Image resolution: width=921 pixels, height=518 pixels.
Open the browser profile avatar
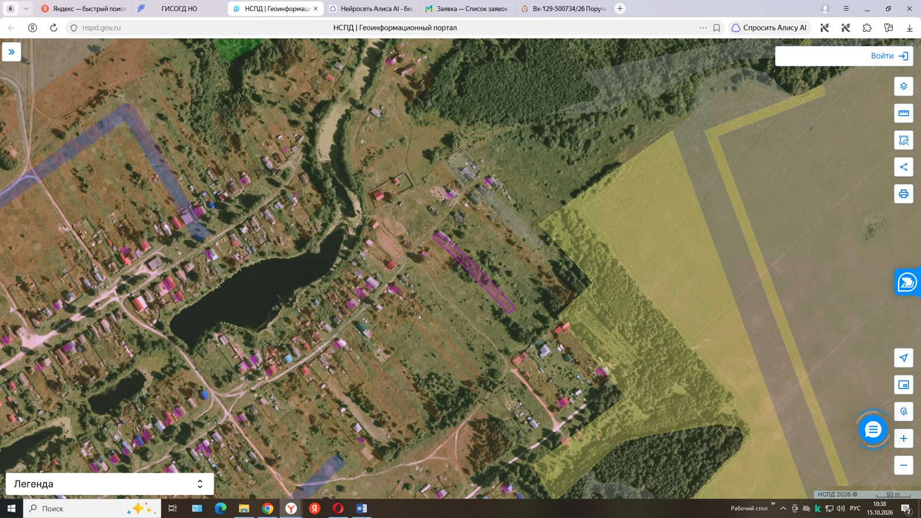825,9
